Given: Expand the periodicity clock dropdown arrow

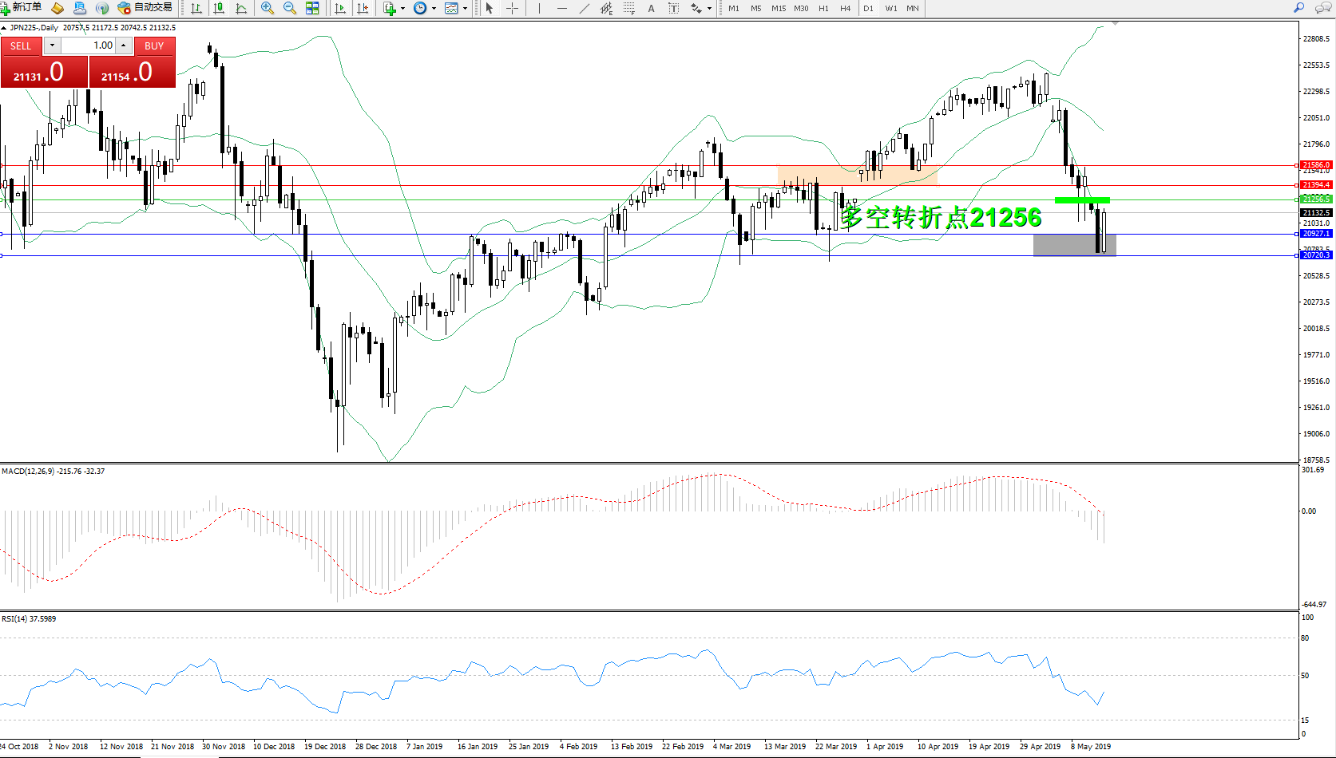Looking at the screenshot, I should click(x=434, y=8).
